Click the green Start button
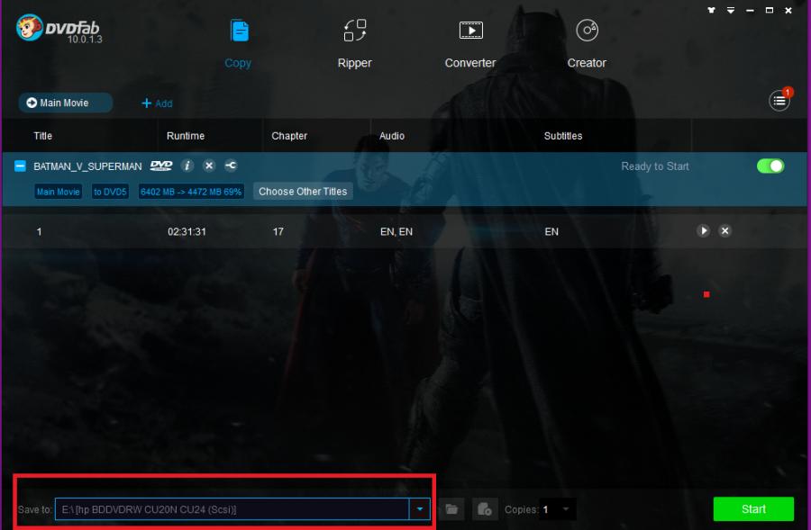The image size is (811, 530). (x=753, y=509)
